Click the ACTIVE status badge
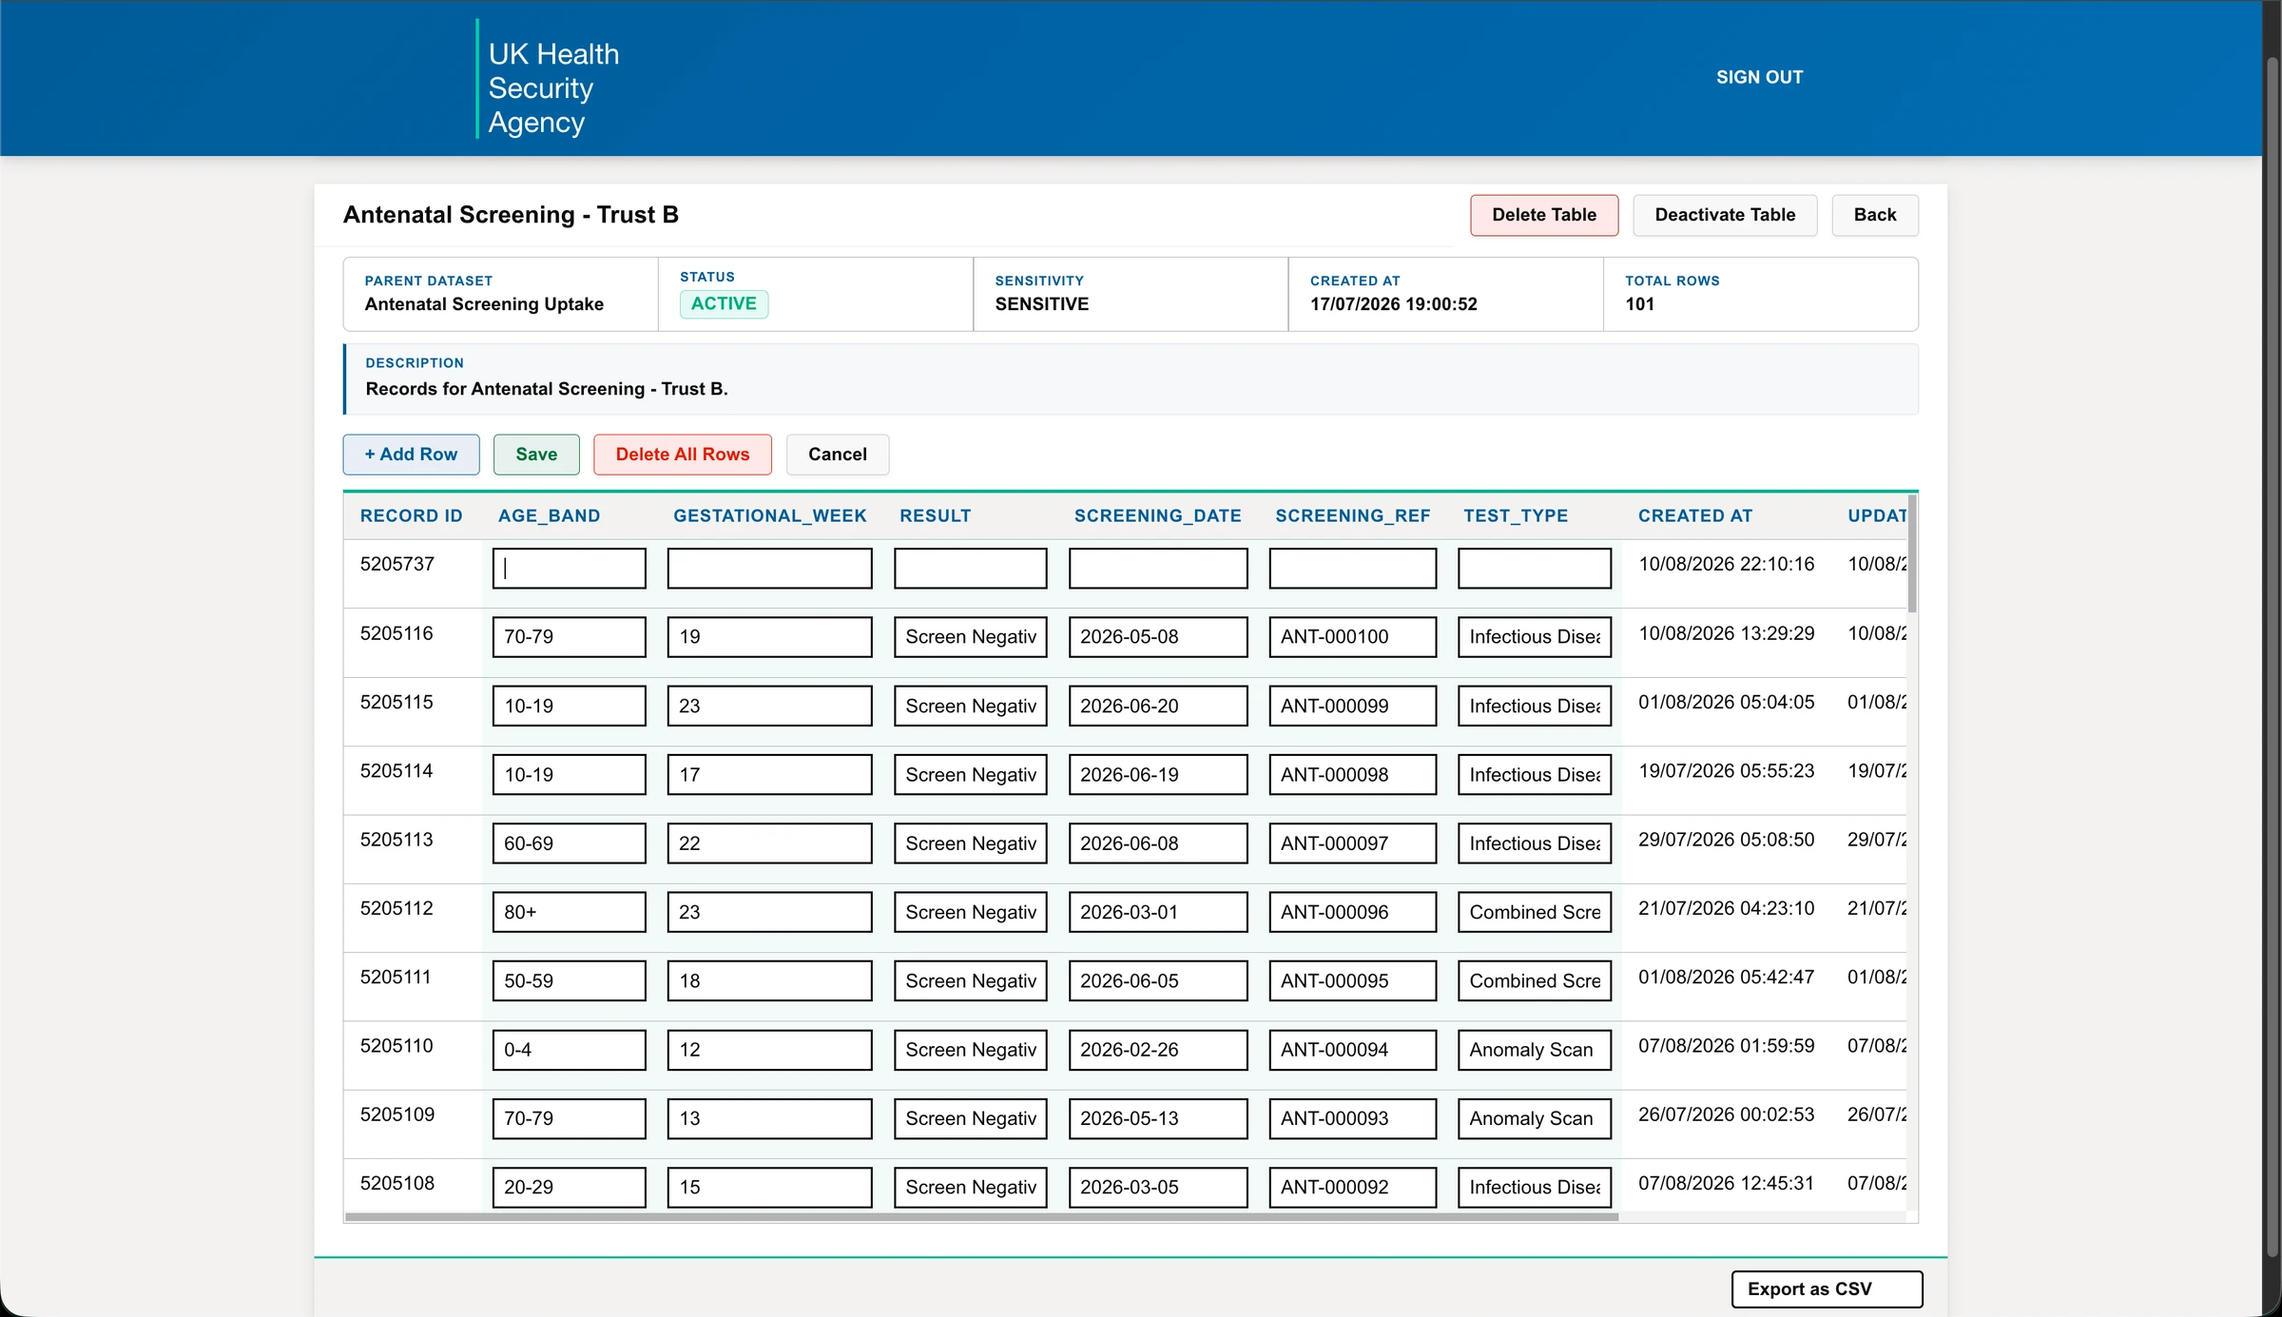 [x=724, y=303]
